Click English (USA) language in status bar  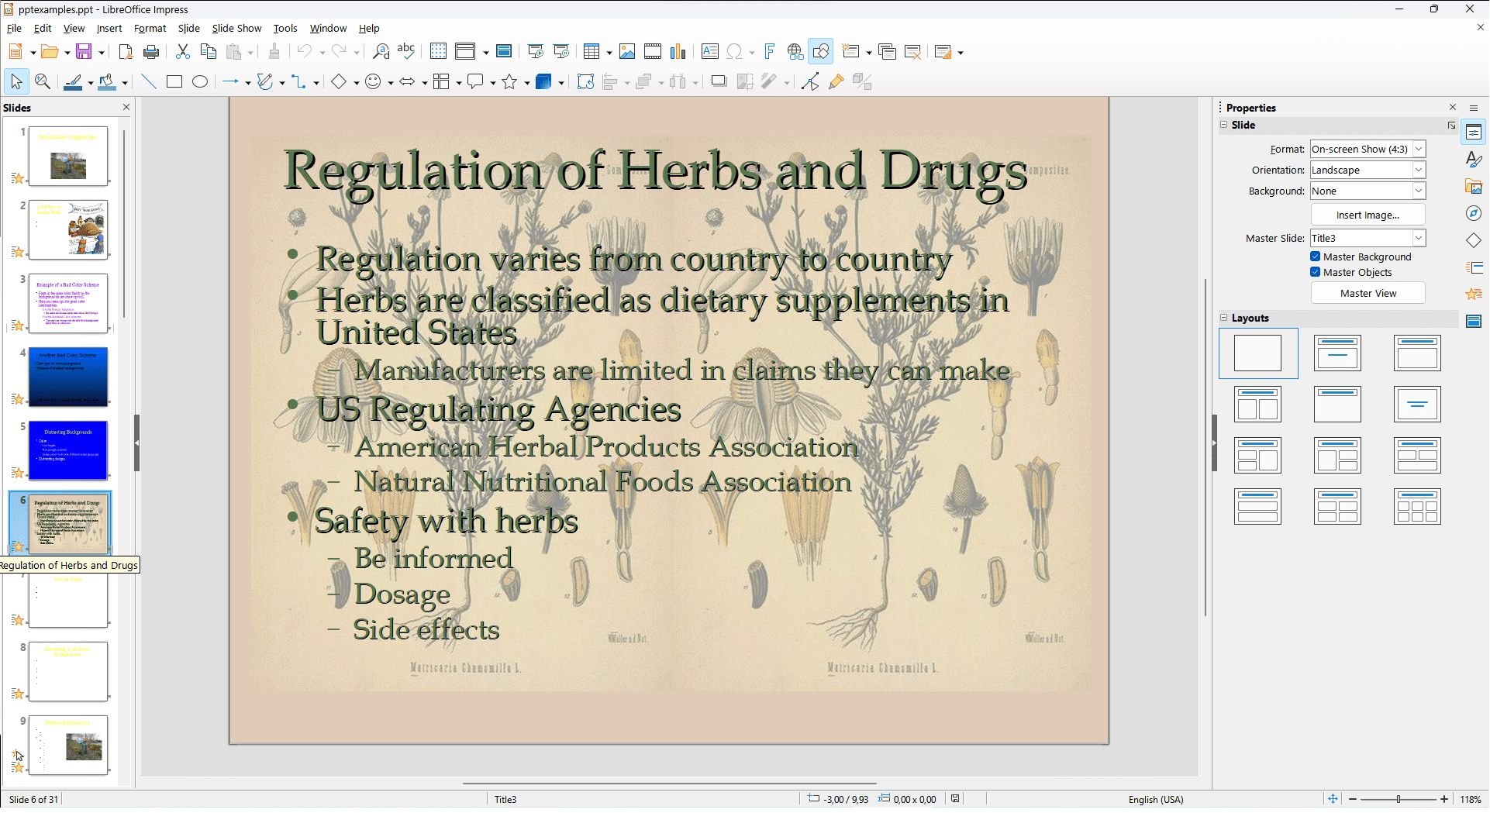click(x=1155, y=799)
